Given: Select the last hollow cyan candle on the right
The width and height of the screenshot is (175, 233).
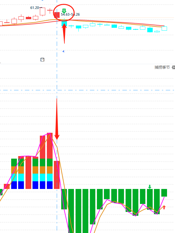Looking at the screenshot, I should (164, 28).
